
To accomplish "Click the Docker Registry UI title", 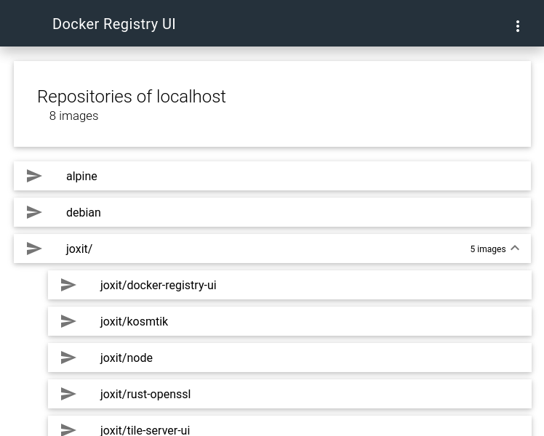I will [114, 24].
